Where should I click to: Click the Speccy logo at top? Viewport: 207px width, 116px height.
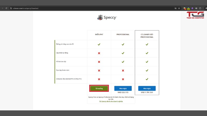click(107, 18)
